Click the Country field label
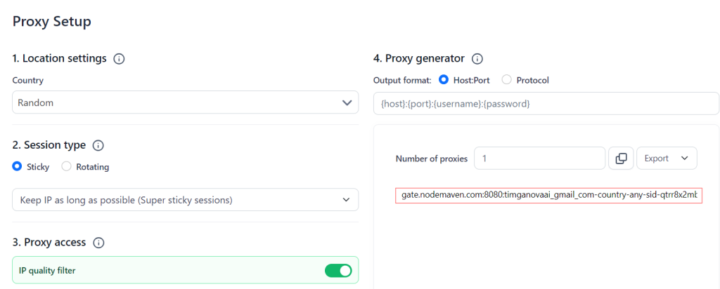 [28, 81]
